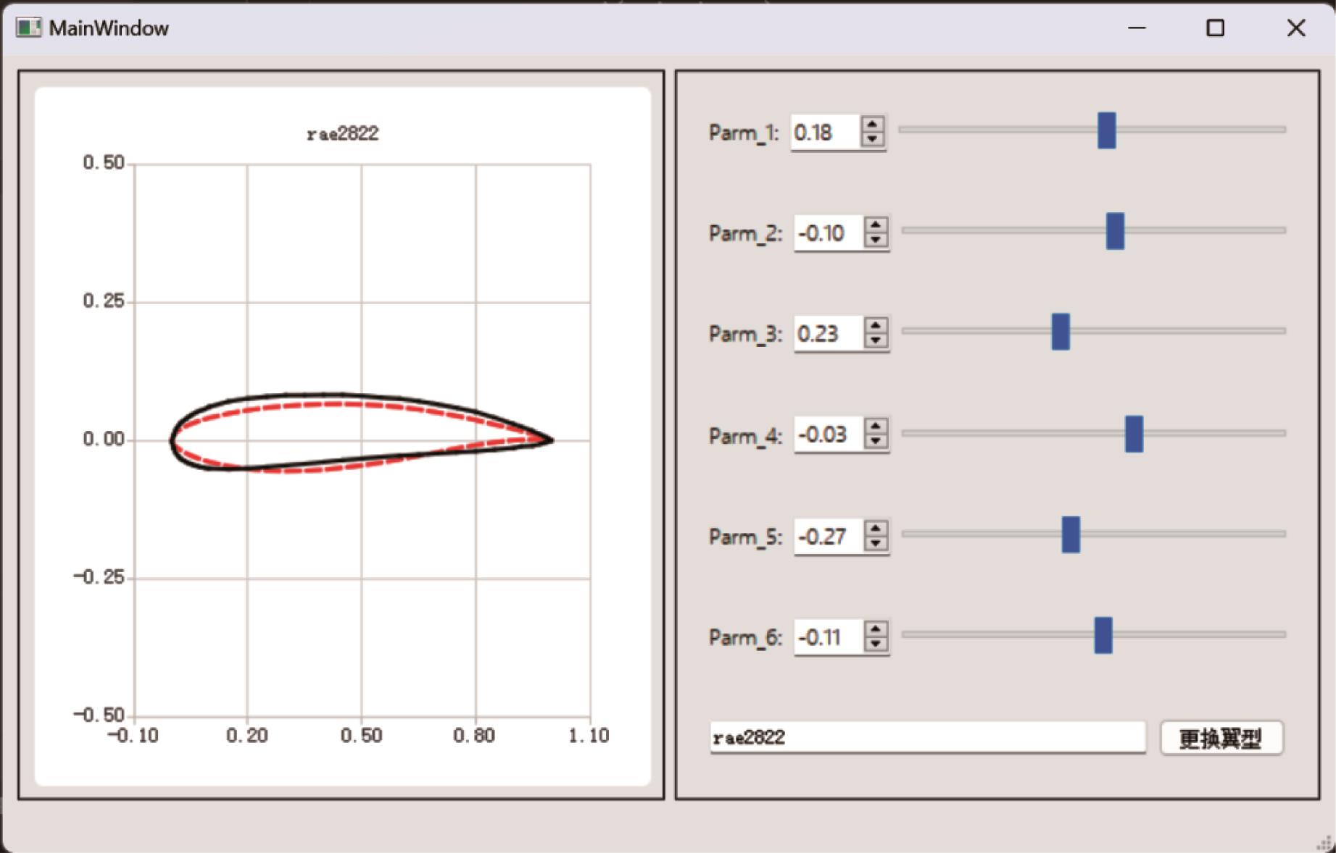
Task: Increase Parm_1 with the up arrow
Action: coord(873,125)
